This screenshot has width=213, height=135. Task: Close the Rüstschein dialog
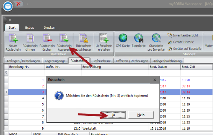pyautogui.click(x=155, y=80)
